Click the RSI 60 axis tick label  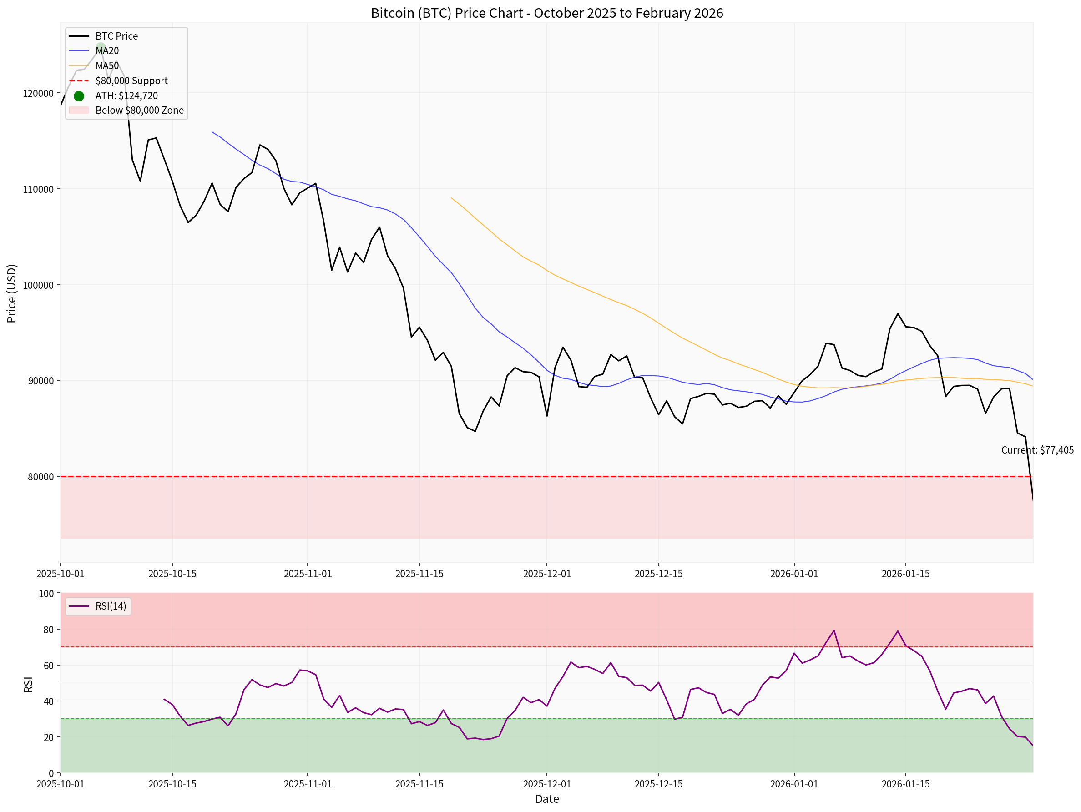tap(48, 666)
